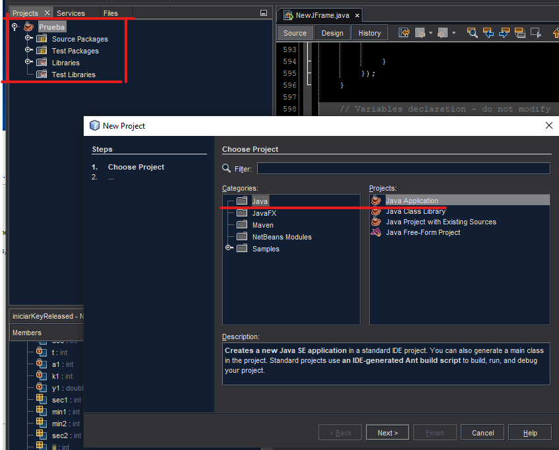This screenshot has height=450, width=559.
Task: Expand the Prueba project node
Action: click(x=15, y=26)
